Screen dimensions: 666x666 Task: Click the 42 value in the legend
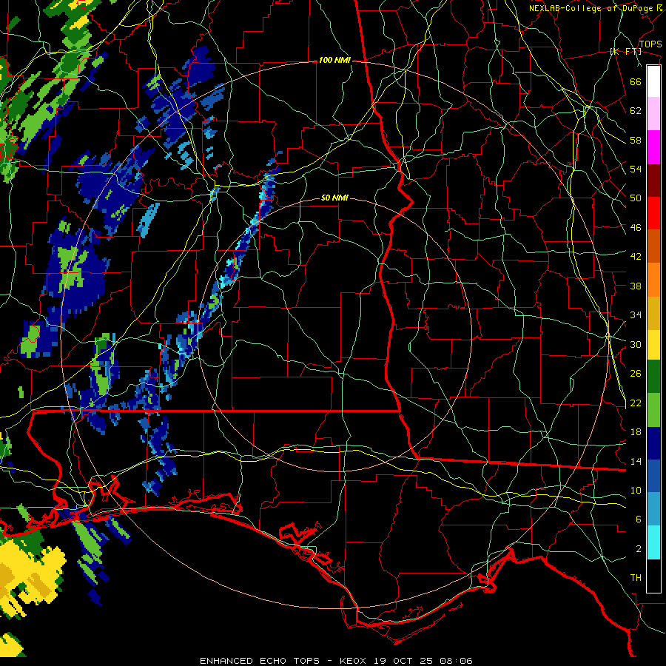(636, 257)
